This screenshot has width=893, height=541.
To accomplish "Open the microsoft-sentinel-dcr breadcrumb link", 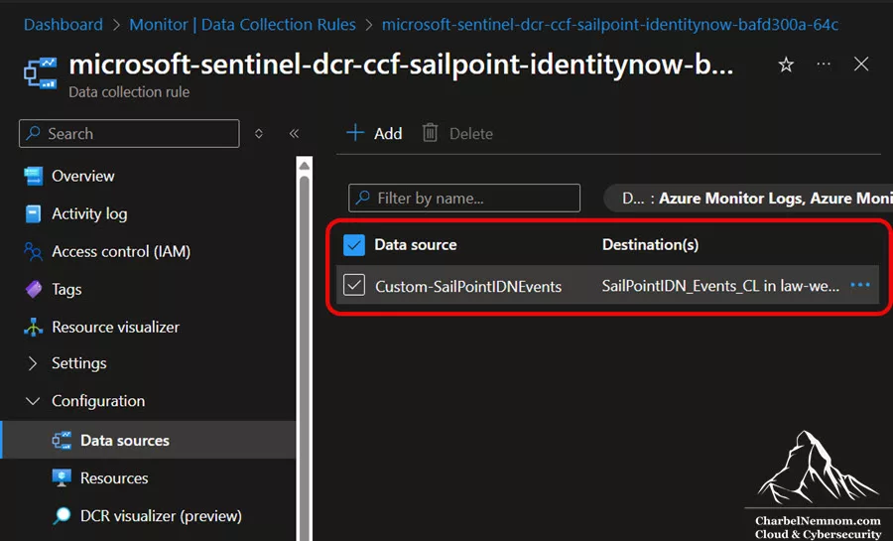I will (x=610, y=25).
